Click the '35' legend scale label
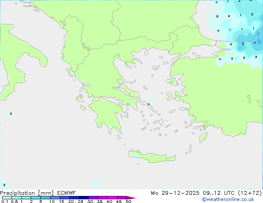The height and width of the screenshot is (203, 263). [x=100, y=201]
